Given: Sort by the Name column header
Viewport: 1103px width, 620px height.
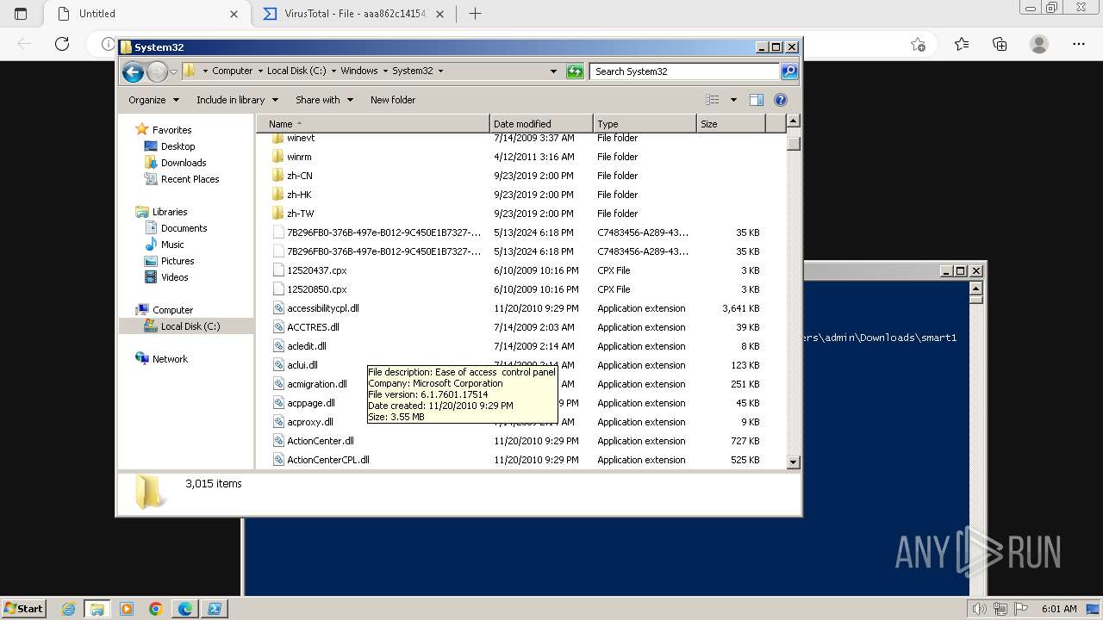Looking at the screenshot, I should coord(373,124).
